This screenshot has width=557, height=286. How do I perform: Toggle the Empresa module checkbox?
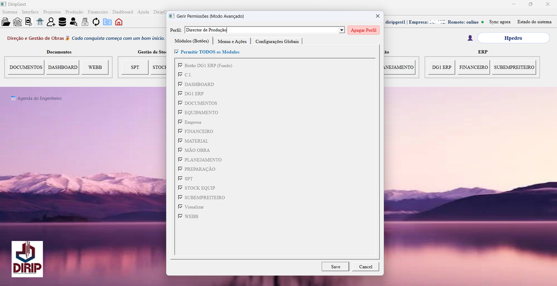coord(180,122)
